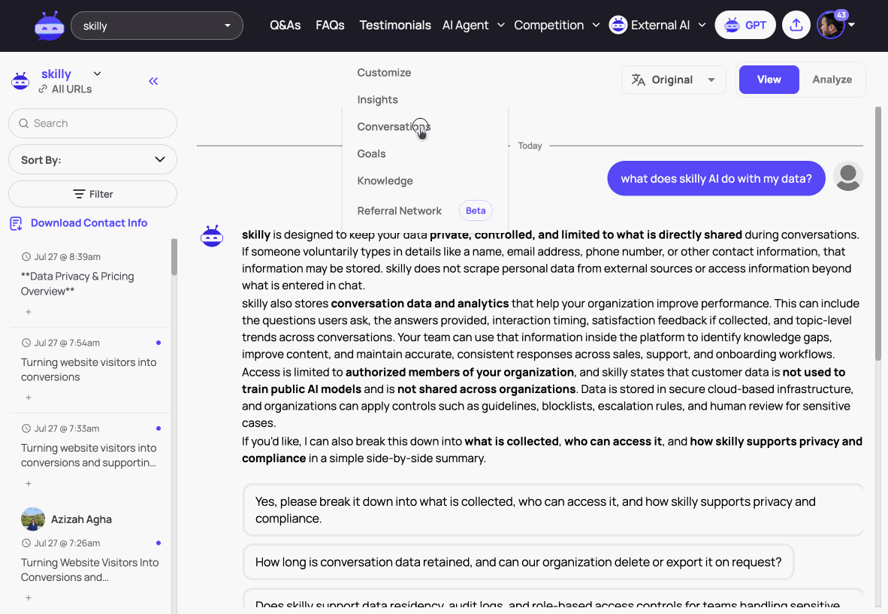Open the Jul 27 7:54am conversation
Image resolution: width=888 pixels, height=614 pixels.
[89, 370]
